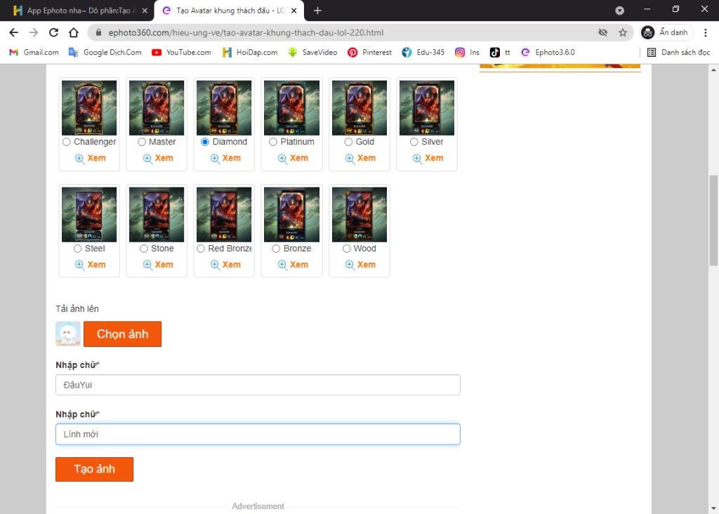This screenshot has width=719, height=514.
Task: Click Chọn ảnh upload button
Action: [122, 334]
